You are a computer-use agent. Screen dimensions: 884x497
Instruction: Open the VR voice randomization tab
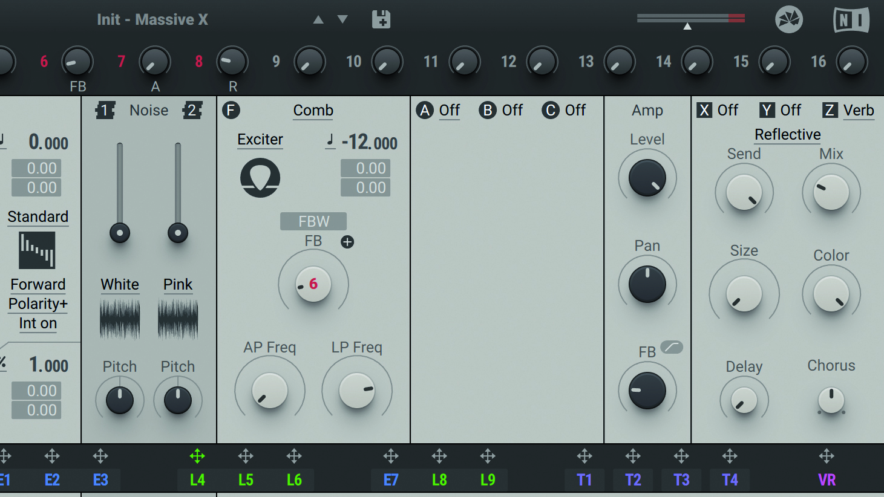(827, 480)
